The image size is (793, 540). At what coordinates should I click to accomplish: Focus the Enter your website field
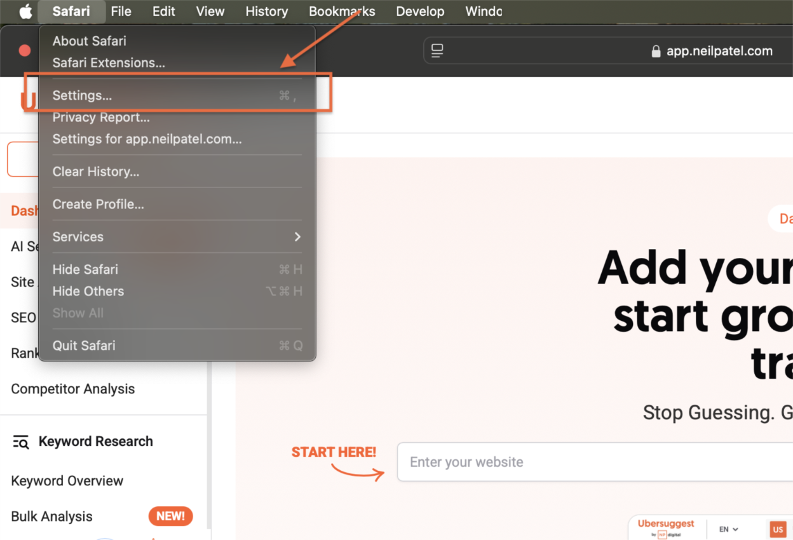pos(595,462)
